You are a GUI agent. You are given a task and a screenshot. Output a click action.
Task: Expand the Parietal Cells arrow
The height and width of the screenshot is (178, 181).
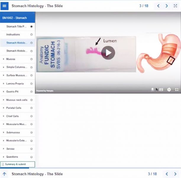[x=4, y=108]
